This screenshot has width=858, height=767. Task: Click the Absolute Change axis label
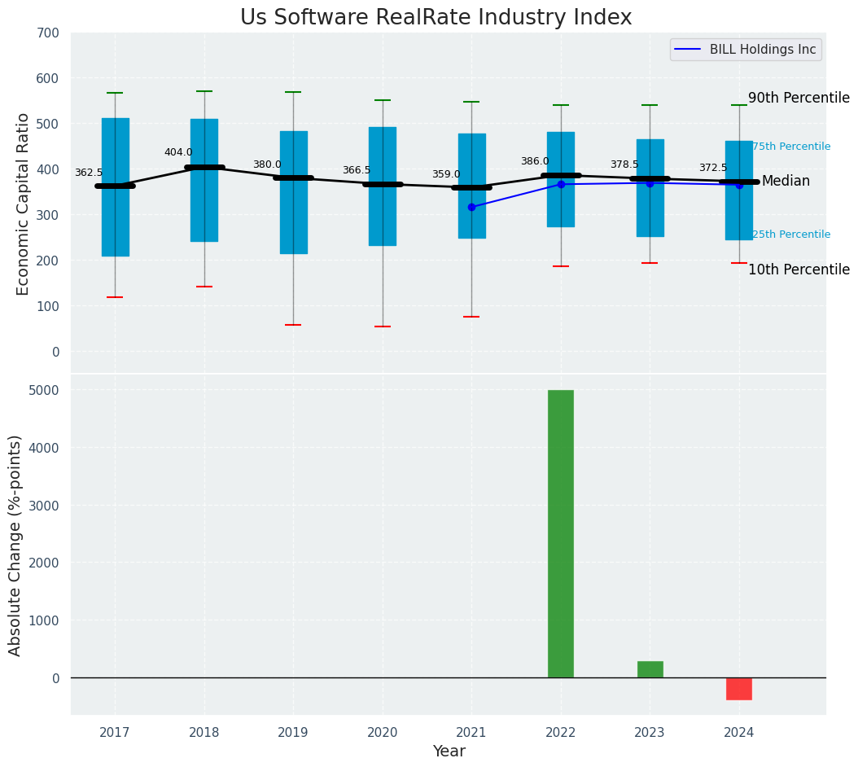[x=14, y=546]
